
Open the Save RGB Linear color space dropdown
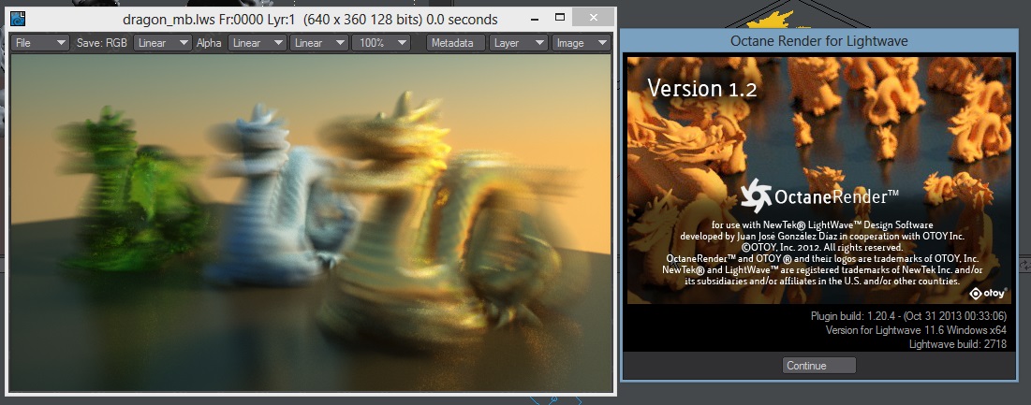click(162, 43)
